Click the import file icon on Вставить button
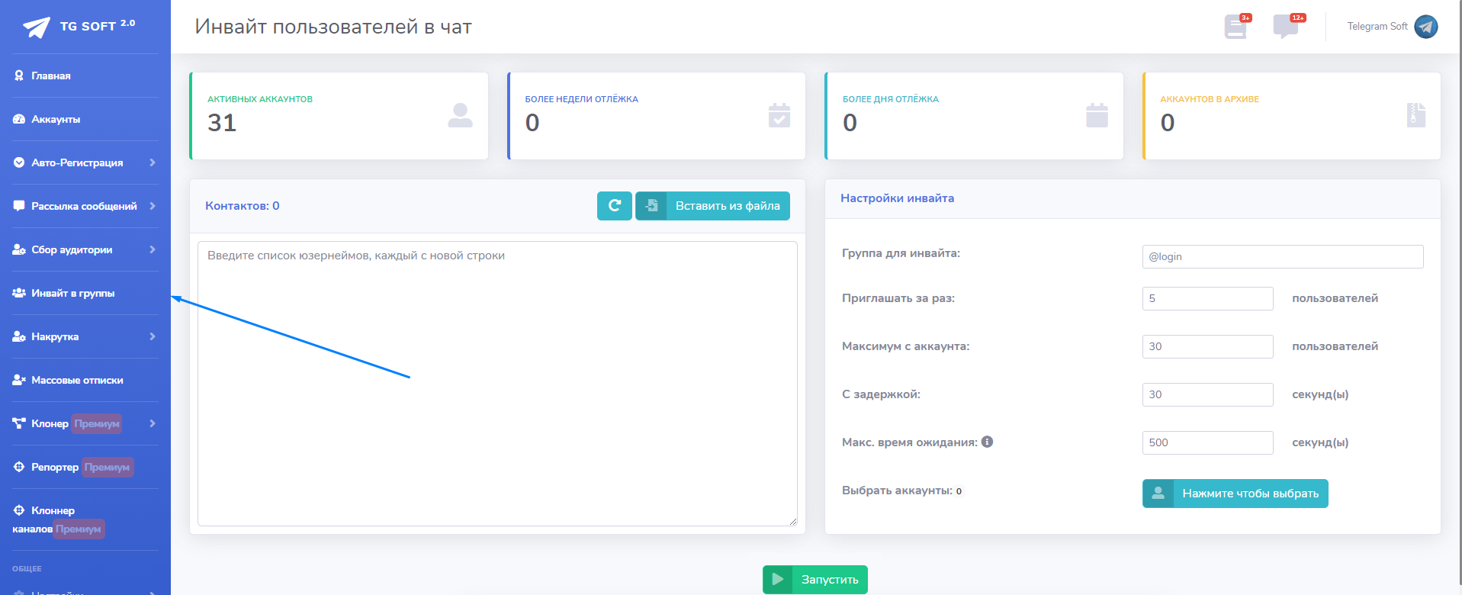Viewport: 1462px width, 595px height. [x=651, y=206]
